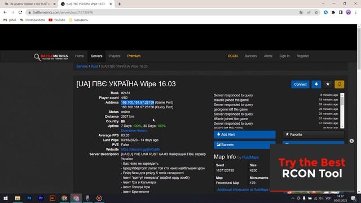Open the Servers nav item
The image size is (361, 203).
96,56
